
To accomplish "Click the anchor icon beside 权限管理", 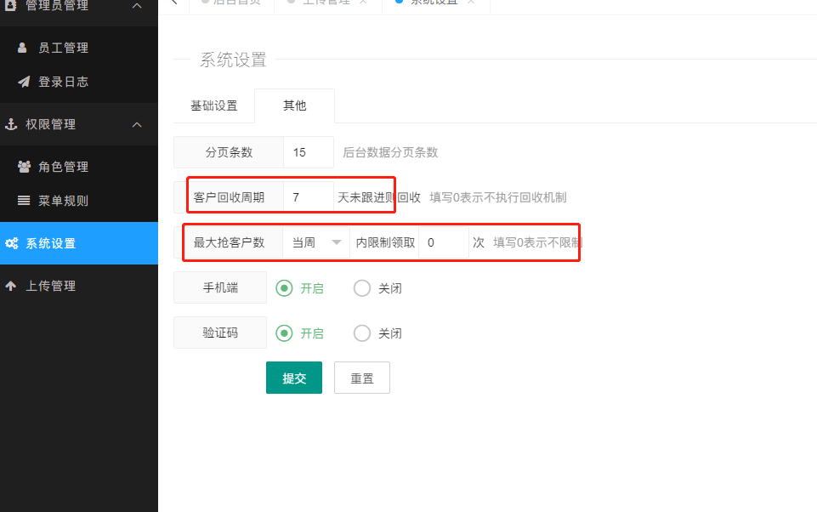I will coord(11,124).
